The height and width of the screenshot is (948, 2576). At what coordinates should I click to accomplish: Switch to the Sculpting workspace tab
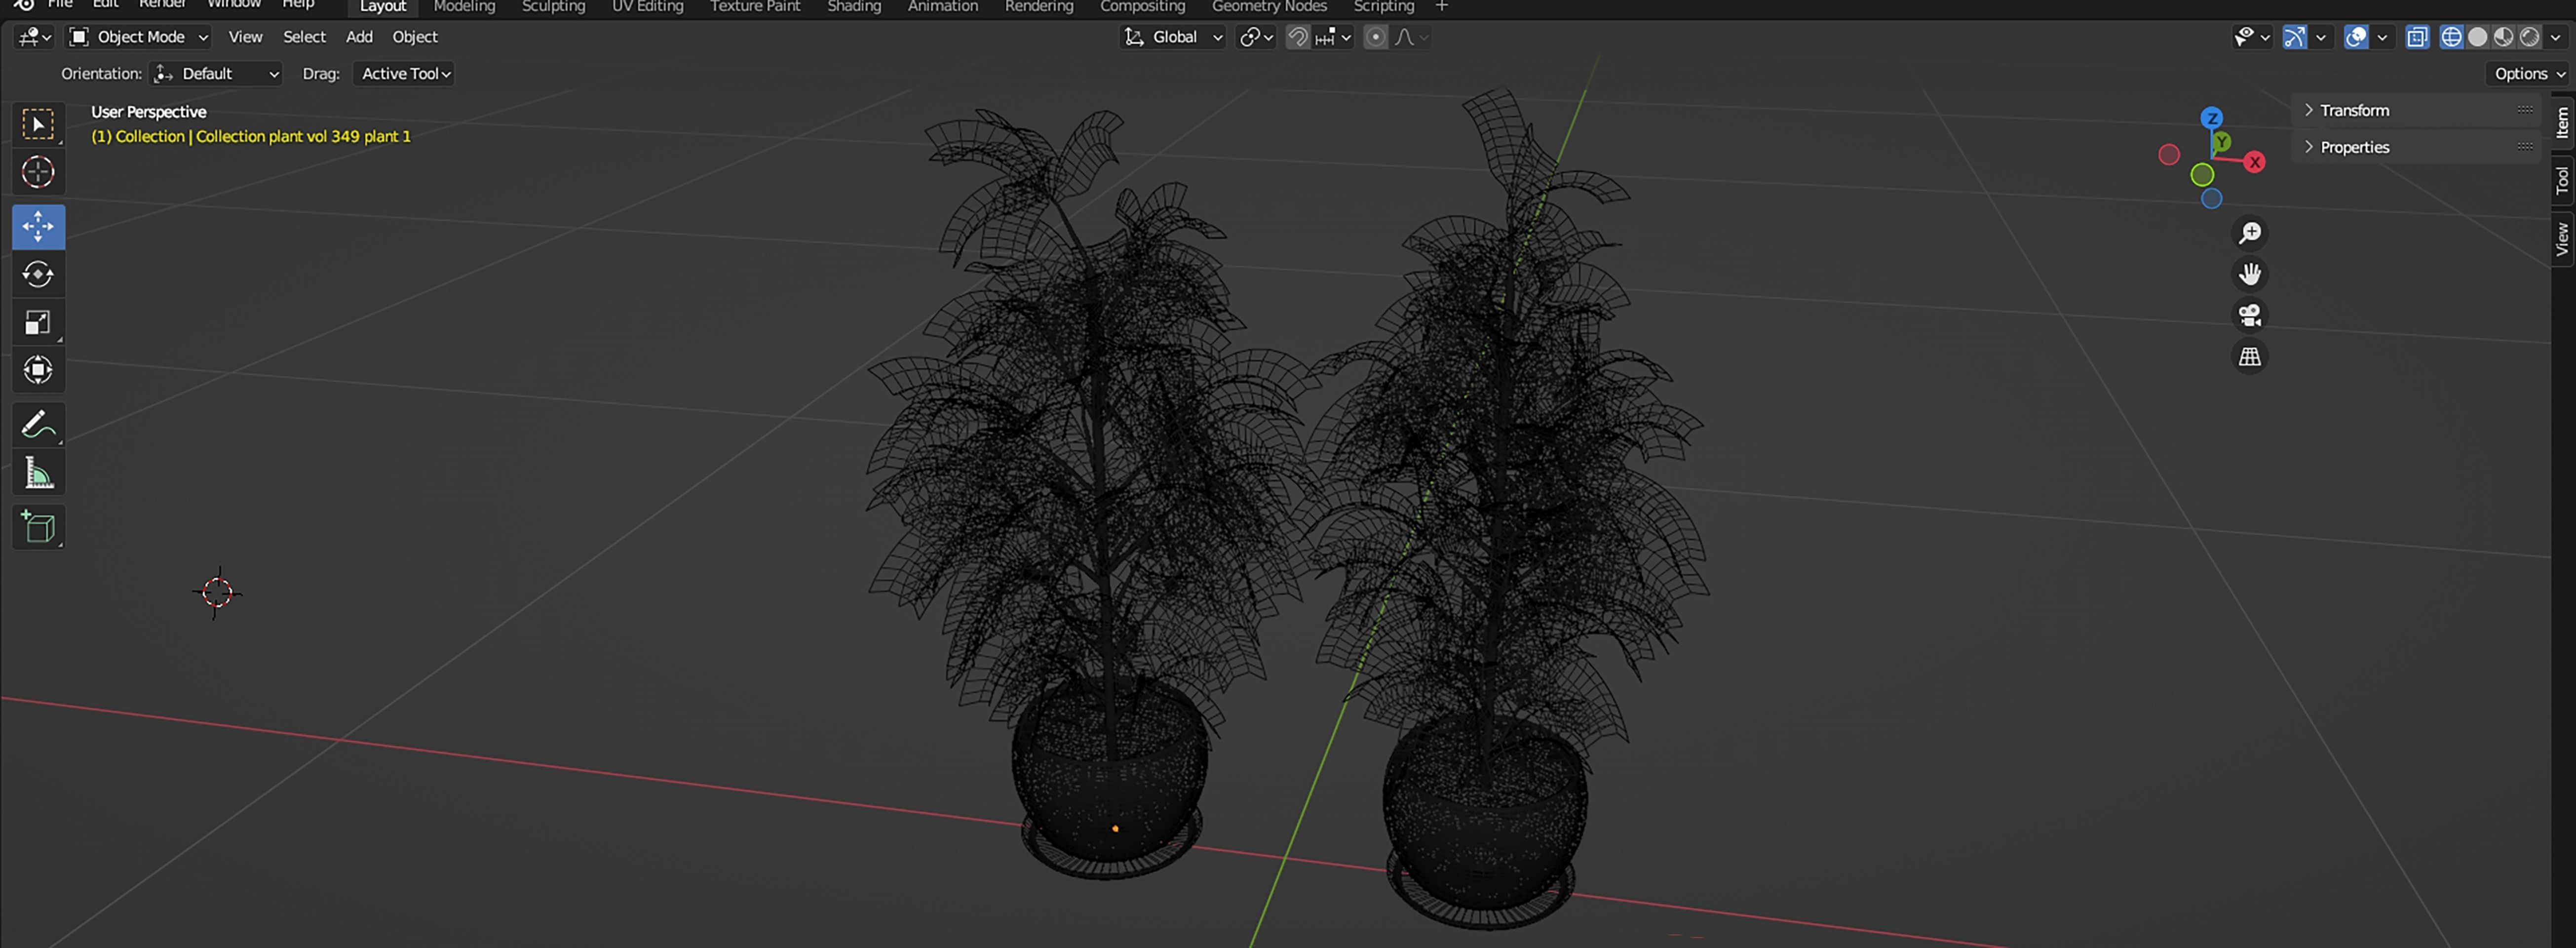click(x=553, y=7)
